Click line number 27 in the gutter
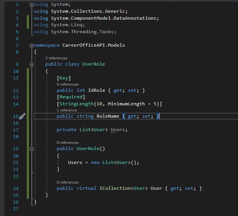This screenshot has height=216, width=238. [x=16, y=209]
